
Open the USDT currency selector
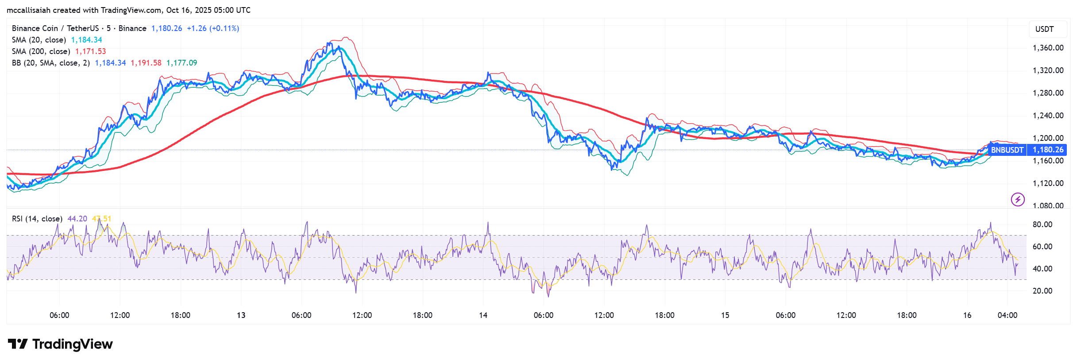(1044, 29)
